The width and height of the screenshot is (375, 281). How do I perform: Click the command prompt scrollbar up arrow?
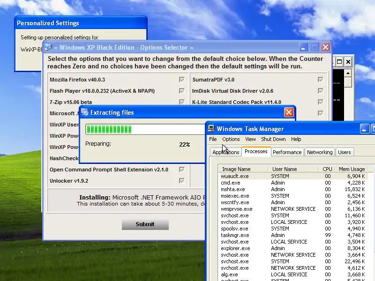tap(348, 73)
